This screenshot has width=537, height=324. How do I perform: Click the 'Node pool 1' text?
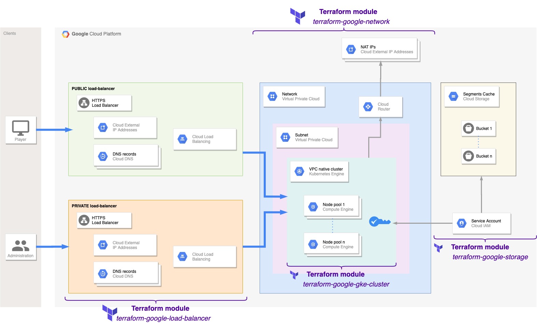(334, 205)
